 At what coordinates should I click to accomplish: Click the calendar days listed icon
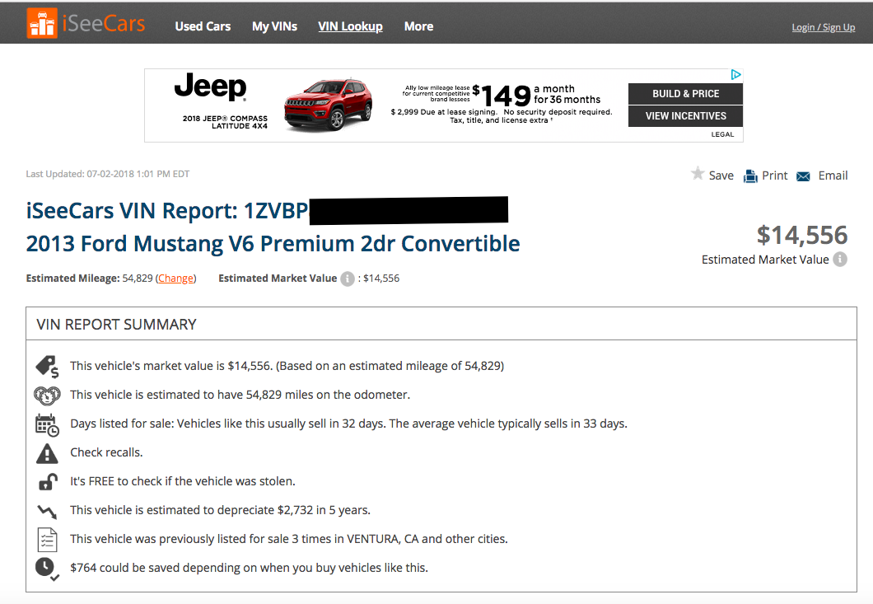pos(47,424)
